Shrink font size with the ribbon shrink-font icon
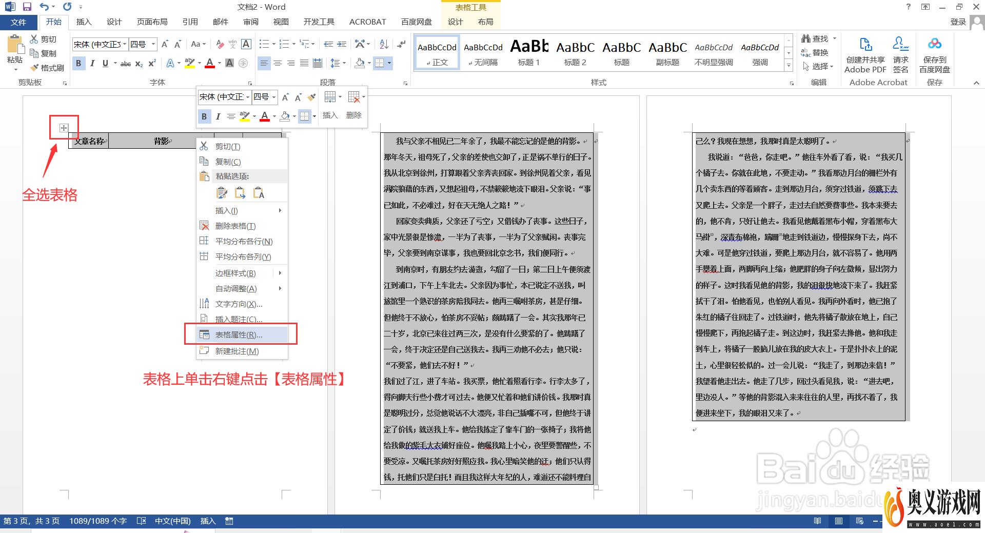Image resolution: width=985 pixels, height=533 pixels. pyautogui.click(x=178, y=45)
